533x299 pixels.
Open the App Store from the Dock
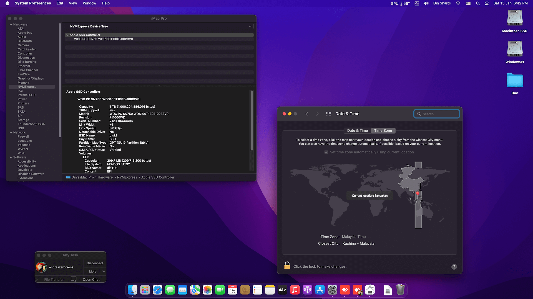[320, 290]
